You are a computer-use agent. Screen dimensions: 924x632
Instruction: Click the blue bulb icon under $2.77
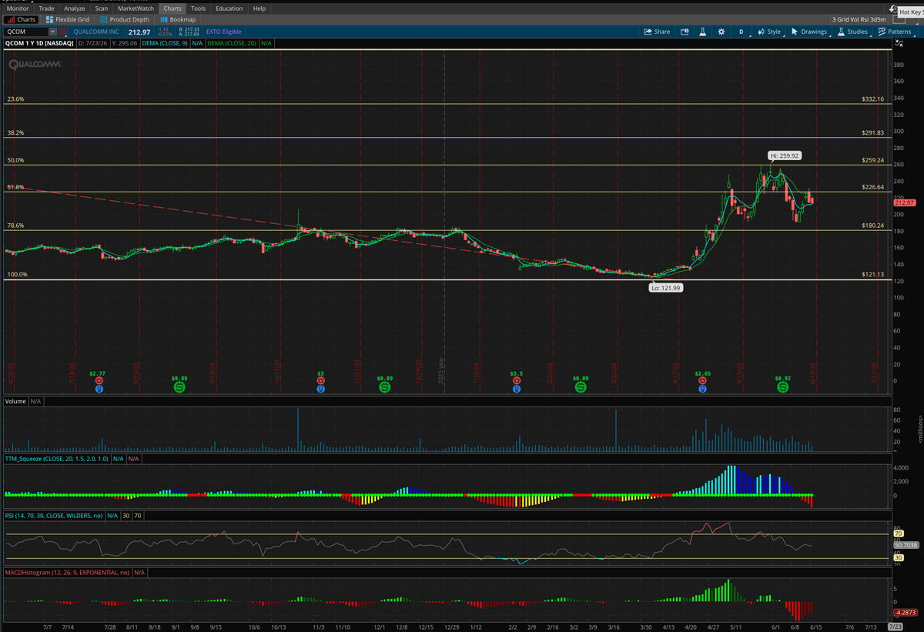pyautogui.click(x=99, y=389)
